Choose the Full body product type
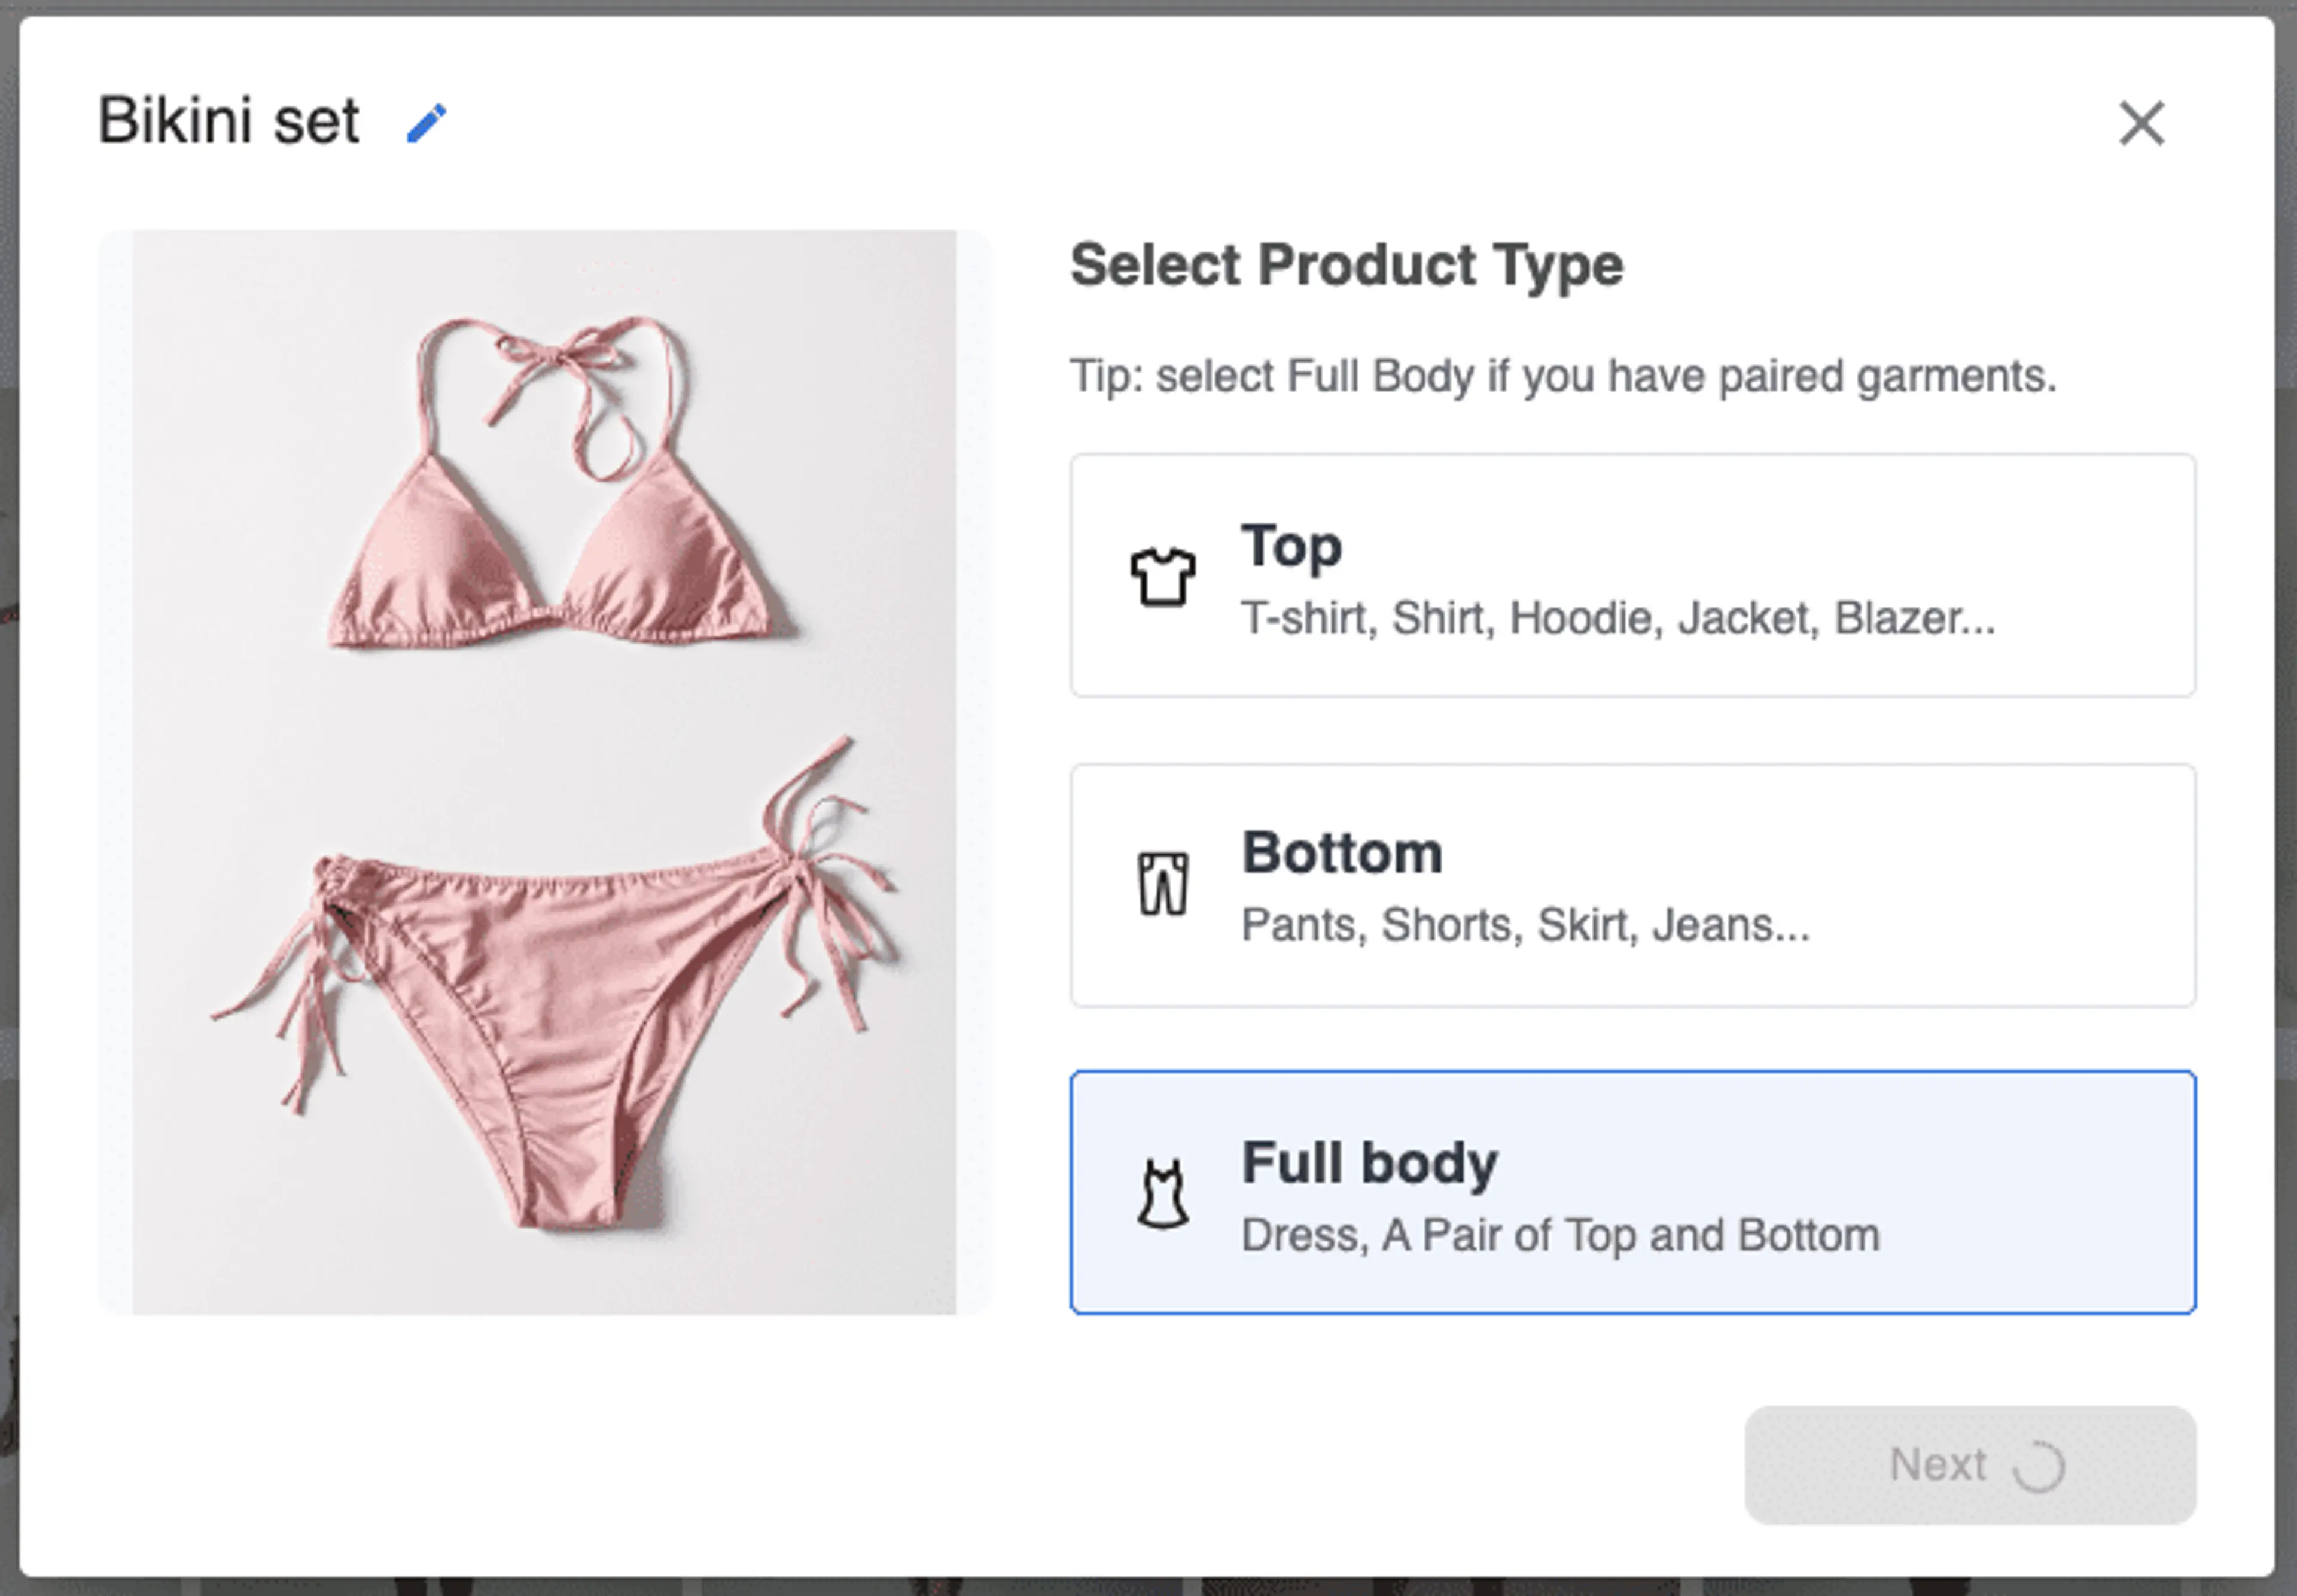This screenshot has height=1596, width=2297. tap(1632, 1192)
